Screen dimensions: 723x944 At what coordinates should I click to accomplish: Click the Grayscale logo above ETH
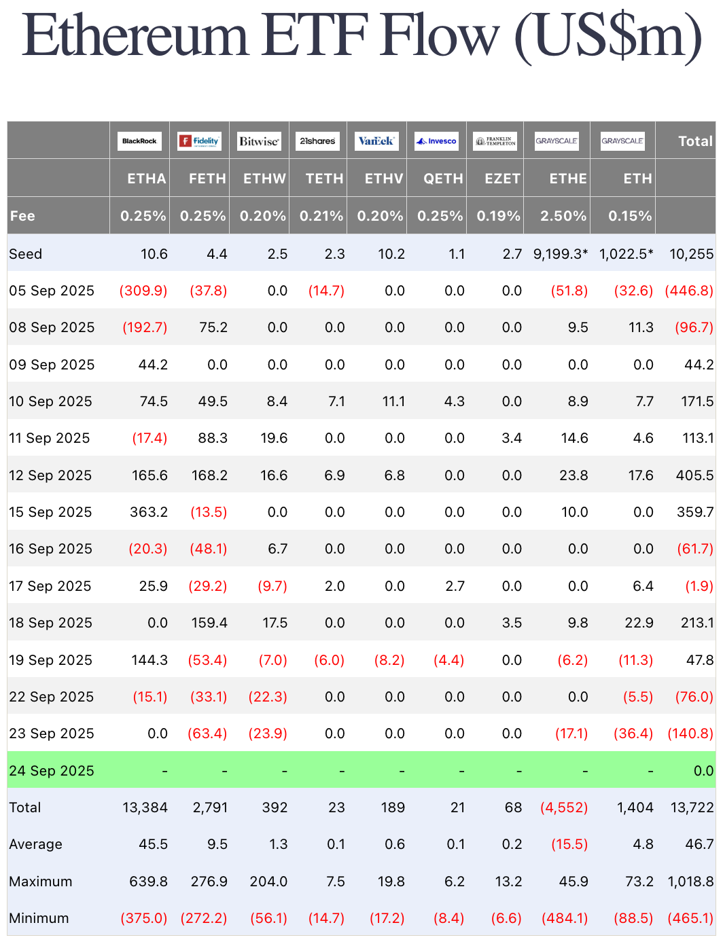pyautogui.click(x=622, y=141)
